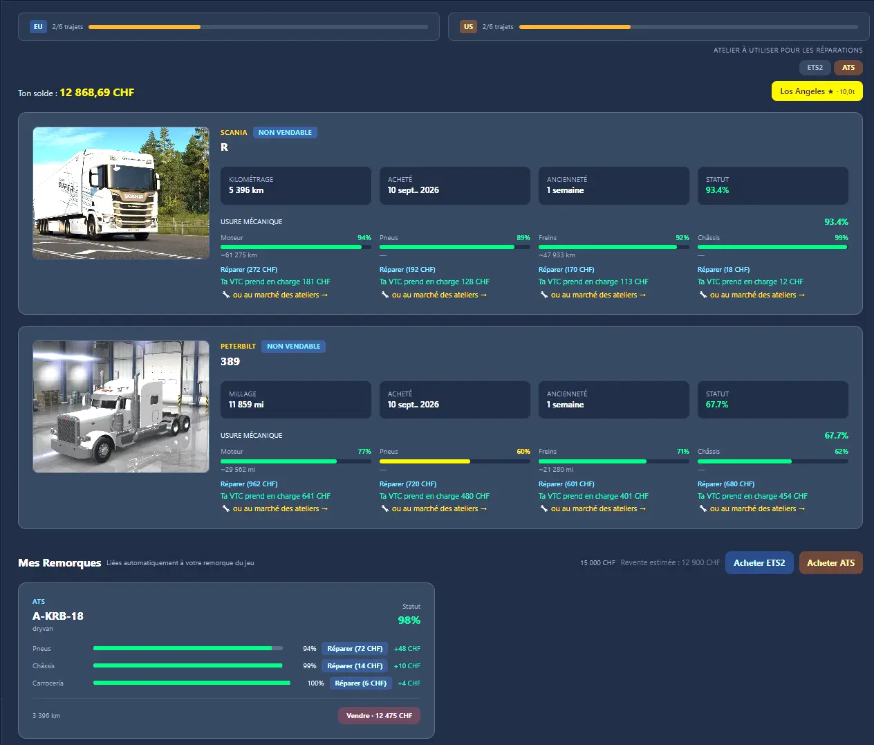Click Scania Moteur wear bar

pos(295,247)
